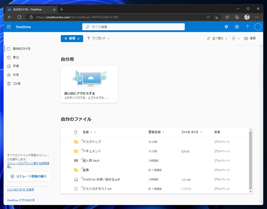Open テストのテキスト.txt file

(97, 189)
